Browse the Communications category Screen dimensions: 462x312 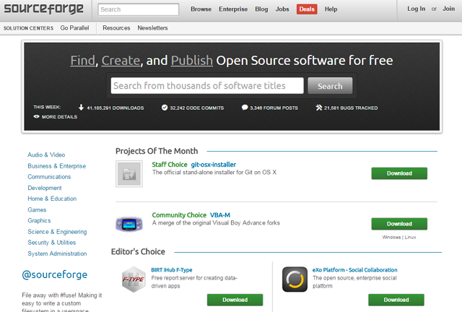(x=49, y=177)
